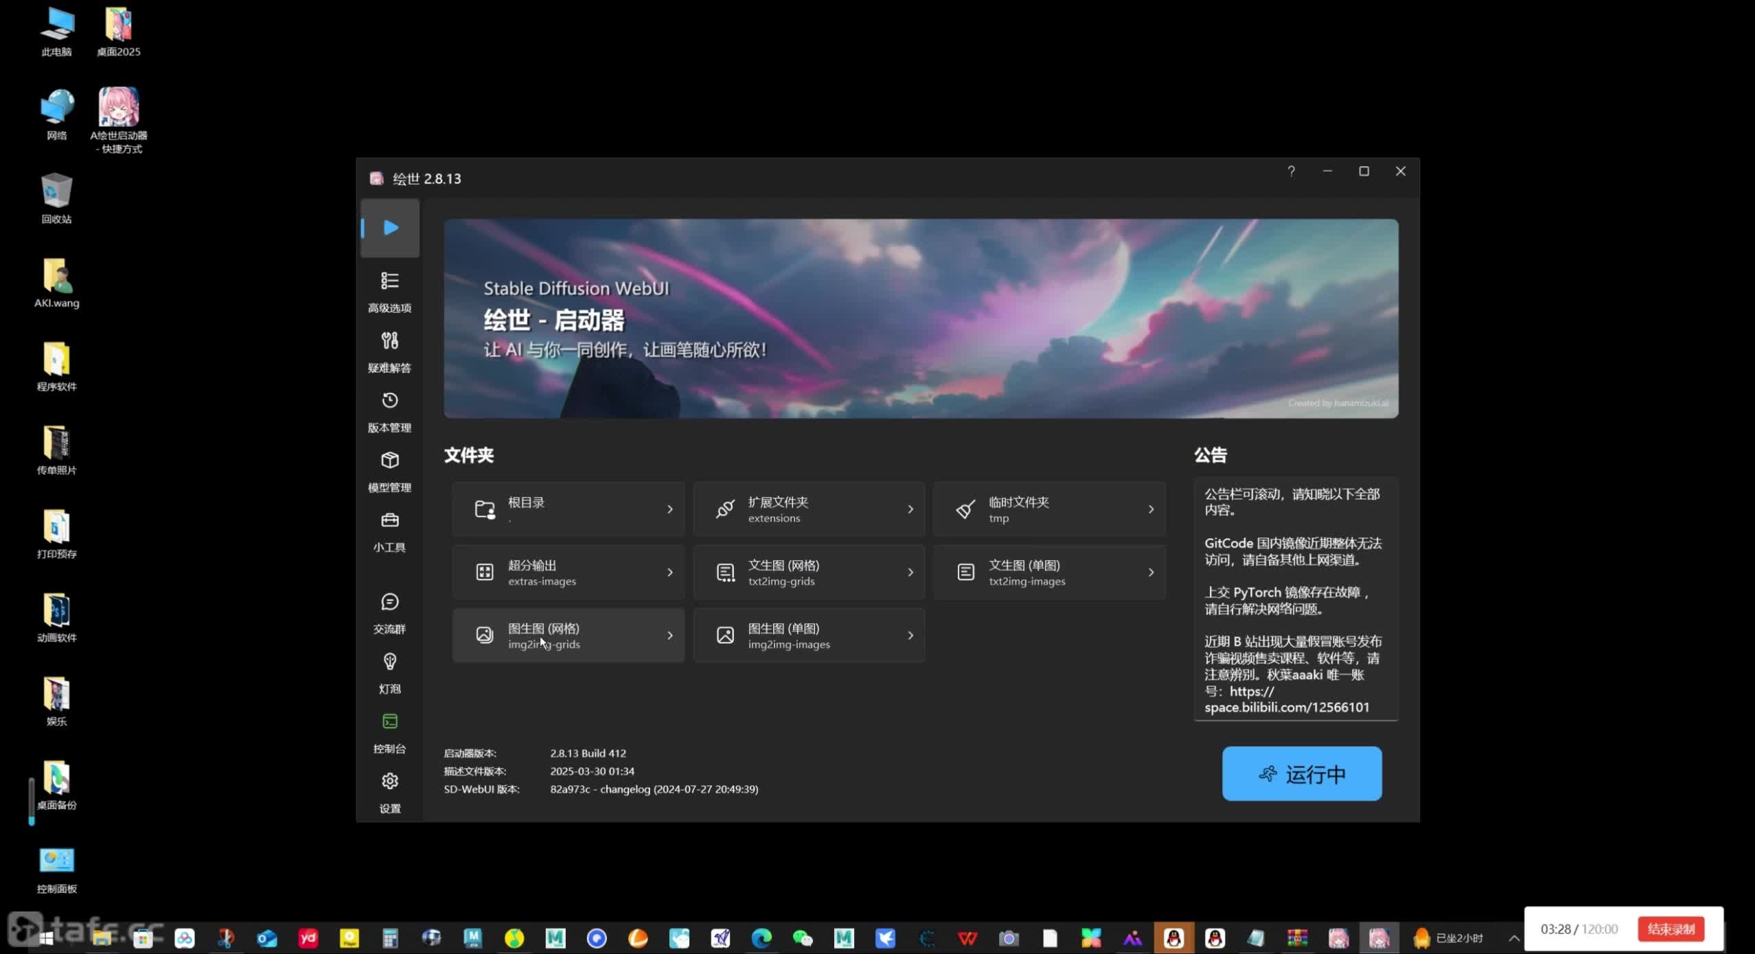Open 传单照片 desktop folder
The height and width of the screenshot is (954, 1755).
(x=56, y=450)
